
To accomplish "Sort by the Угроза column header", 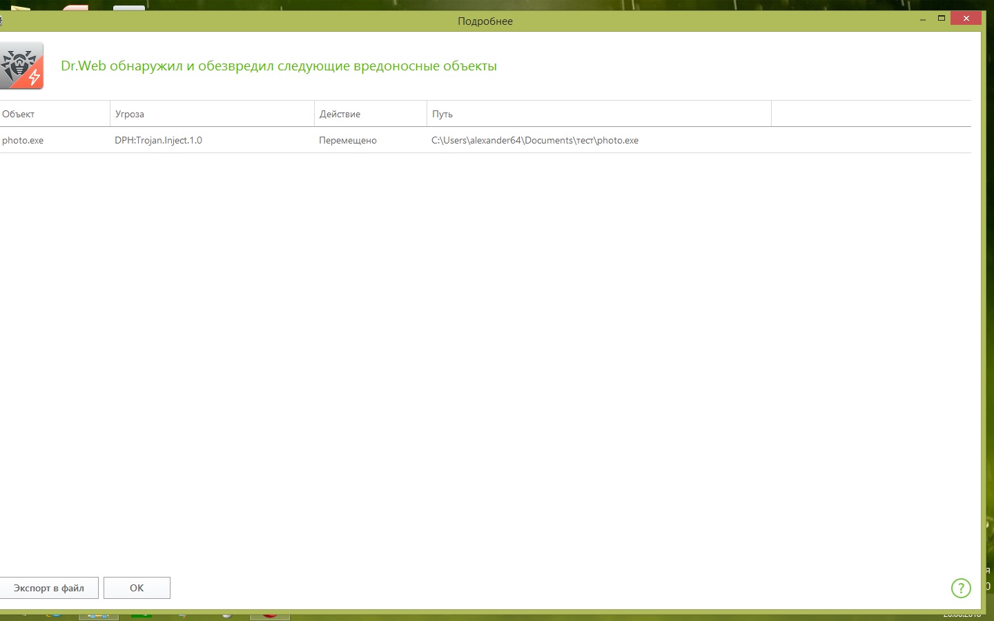I will pyautogui.click(x=212, y=114).
